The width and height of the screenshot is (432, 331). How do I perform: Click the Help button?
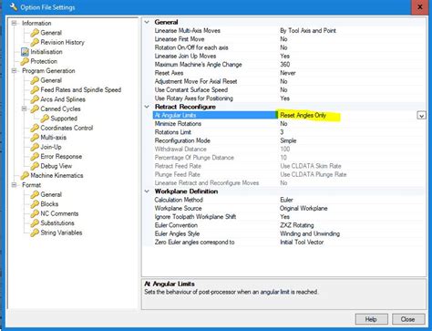371,319
